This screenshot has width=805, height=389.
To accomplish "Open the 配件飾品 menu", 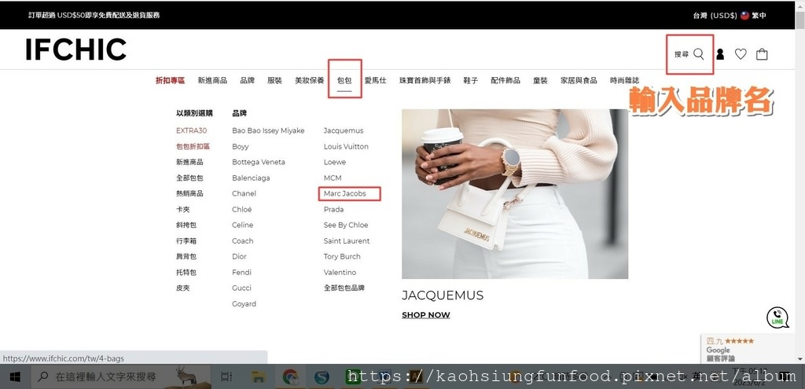I will coord(505,81).
